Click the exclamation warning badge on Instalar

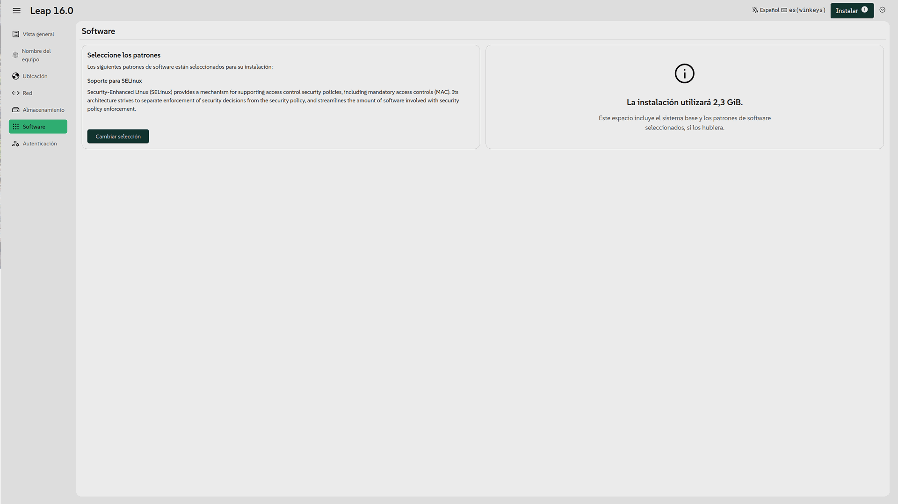864,10
